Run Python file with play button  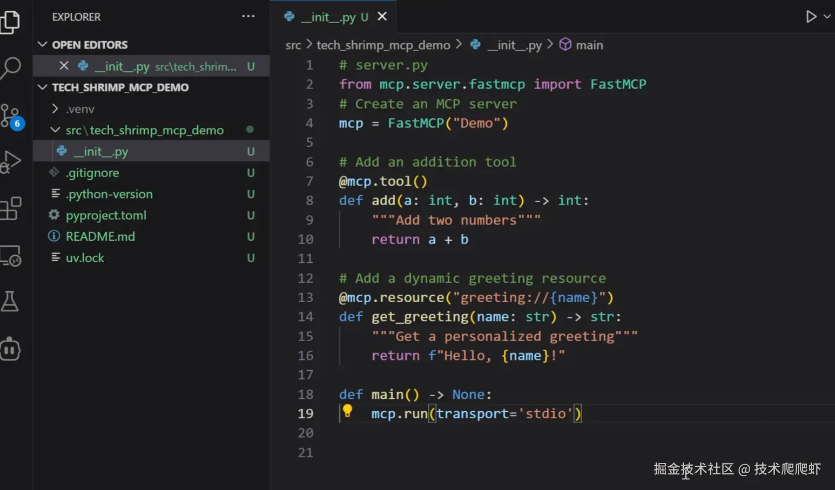tap(811, 17)
